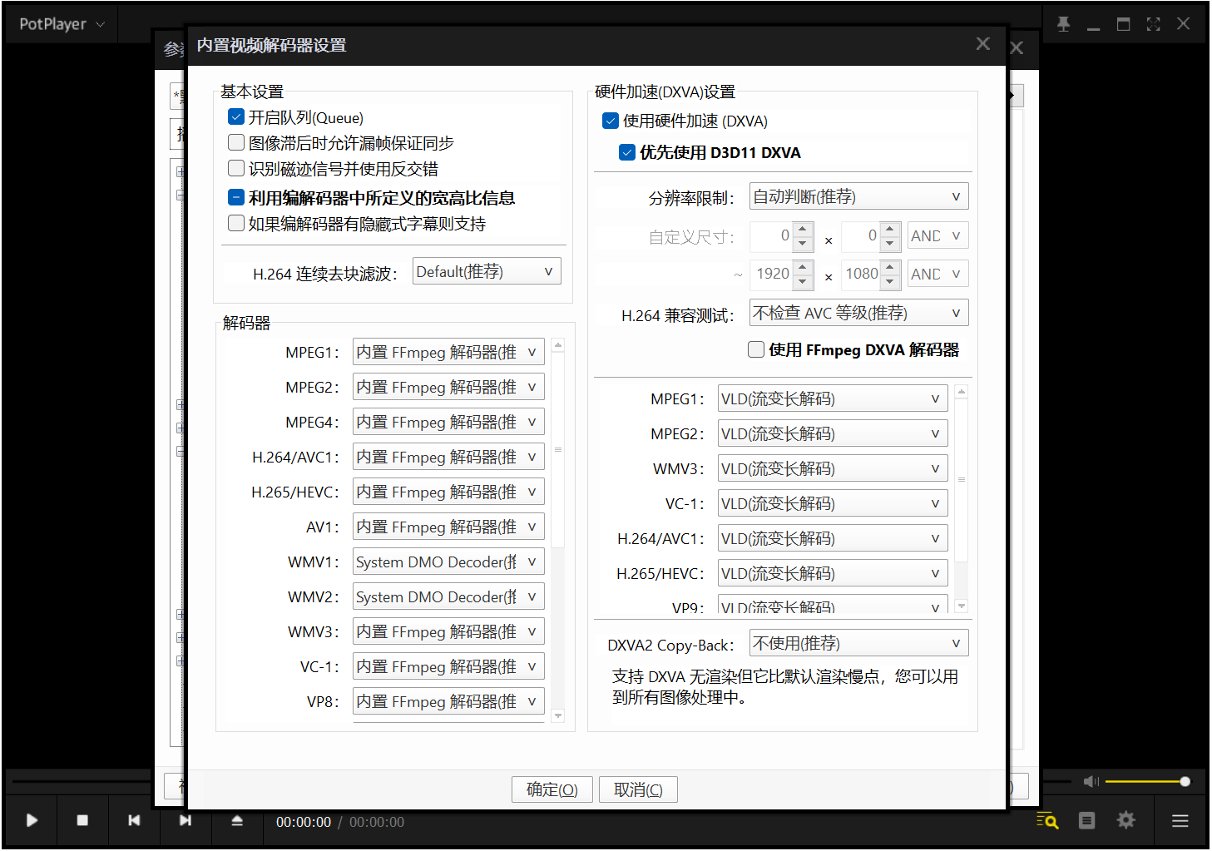Click 确定(O) button

coord(552,789)
